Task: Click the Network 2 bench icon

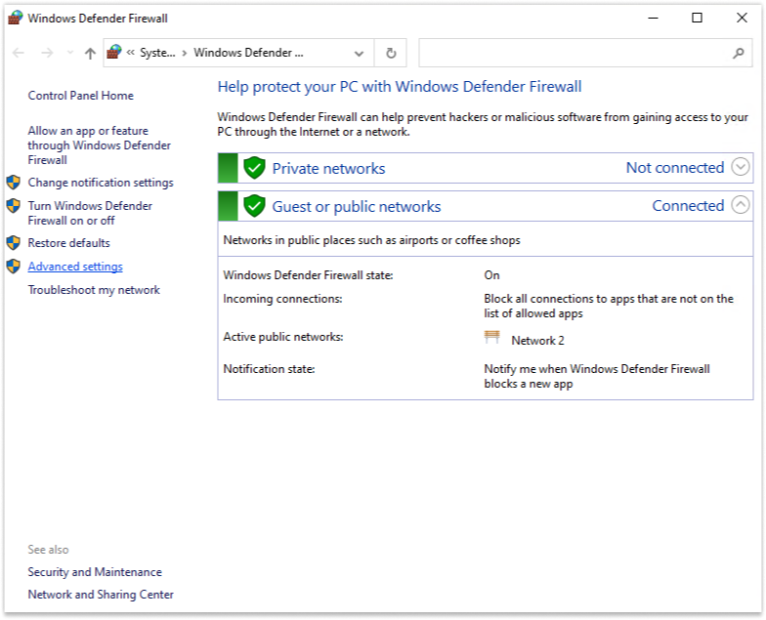Action: click(492, 337)
